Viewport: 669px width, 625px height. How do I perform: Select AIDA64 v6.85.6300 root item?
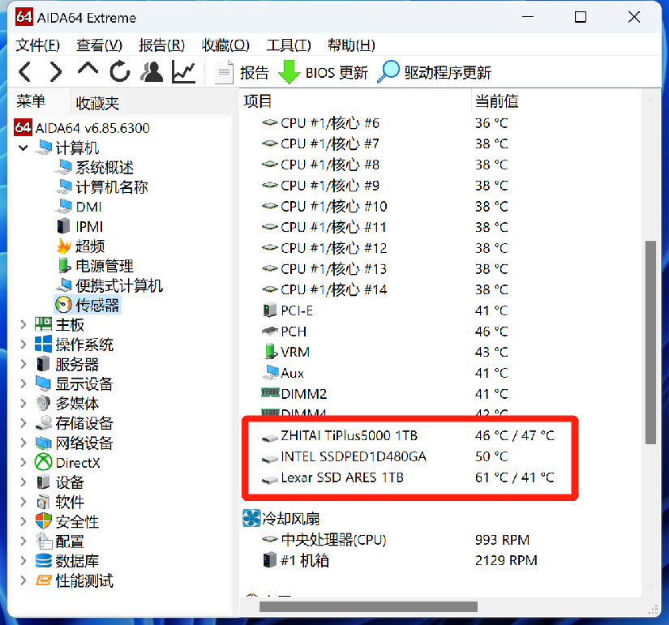click(x=82, y=128)
